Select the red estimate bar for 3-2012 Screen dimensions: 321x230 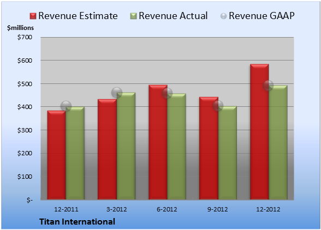(x=107, y=149)
